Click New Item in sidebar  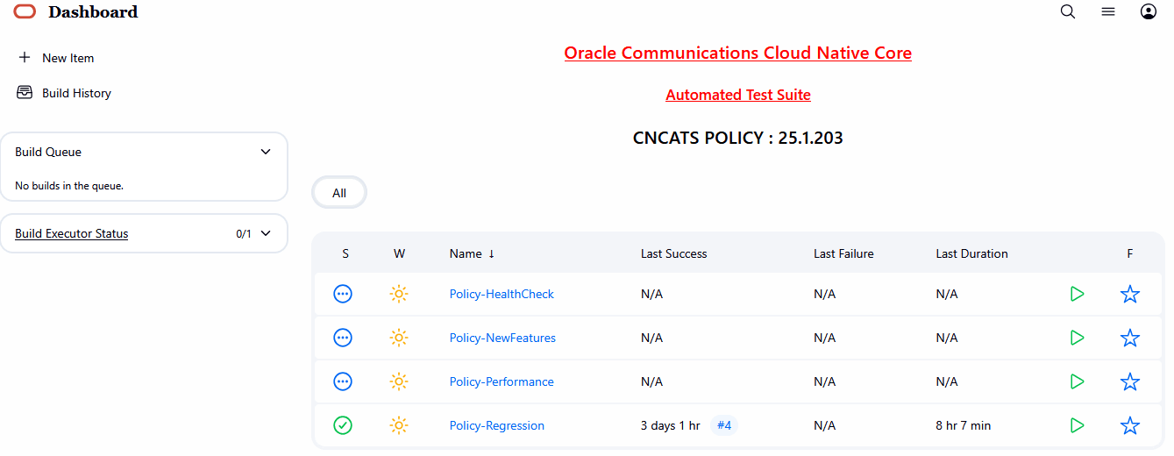[x=68, y=58]
